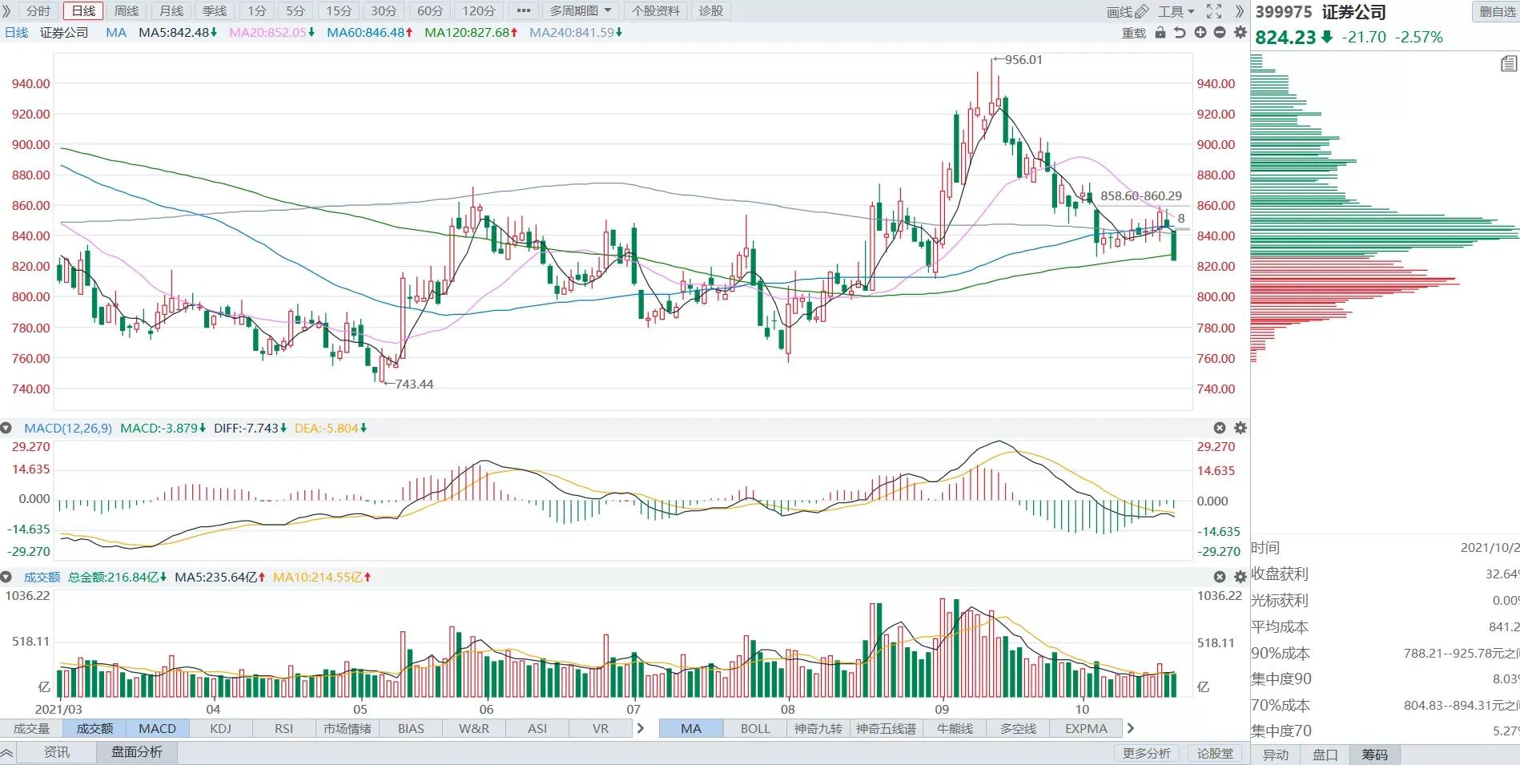Expand MACD indicator dropdown arrow
Screen dimensions: 1520x765
[6, 428]
